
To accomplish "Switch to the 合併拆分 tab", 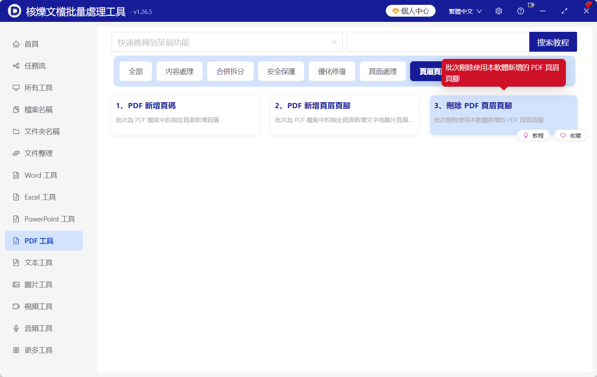I will click(230, 71).
